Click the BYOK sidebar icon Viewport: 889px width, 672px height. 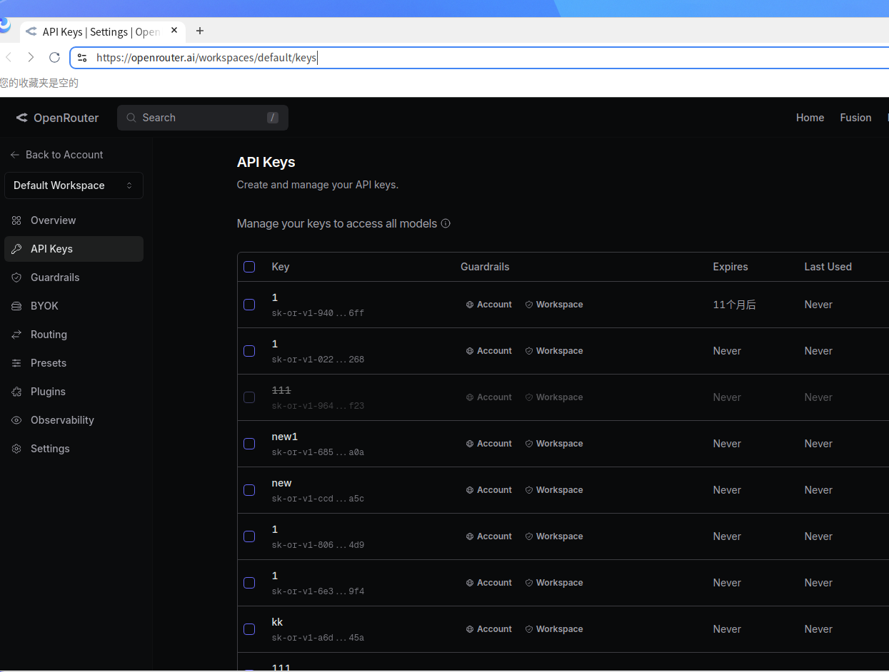(16, 306)
